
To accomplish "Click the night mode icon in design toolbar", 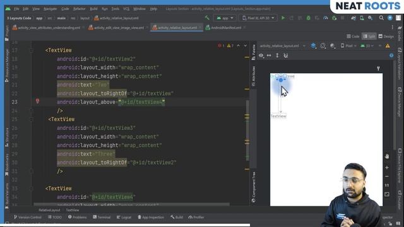I will (333, 46).
